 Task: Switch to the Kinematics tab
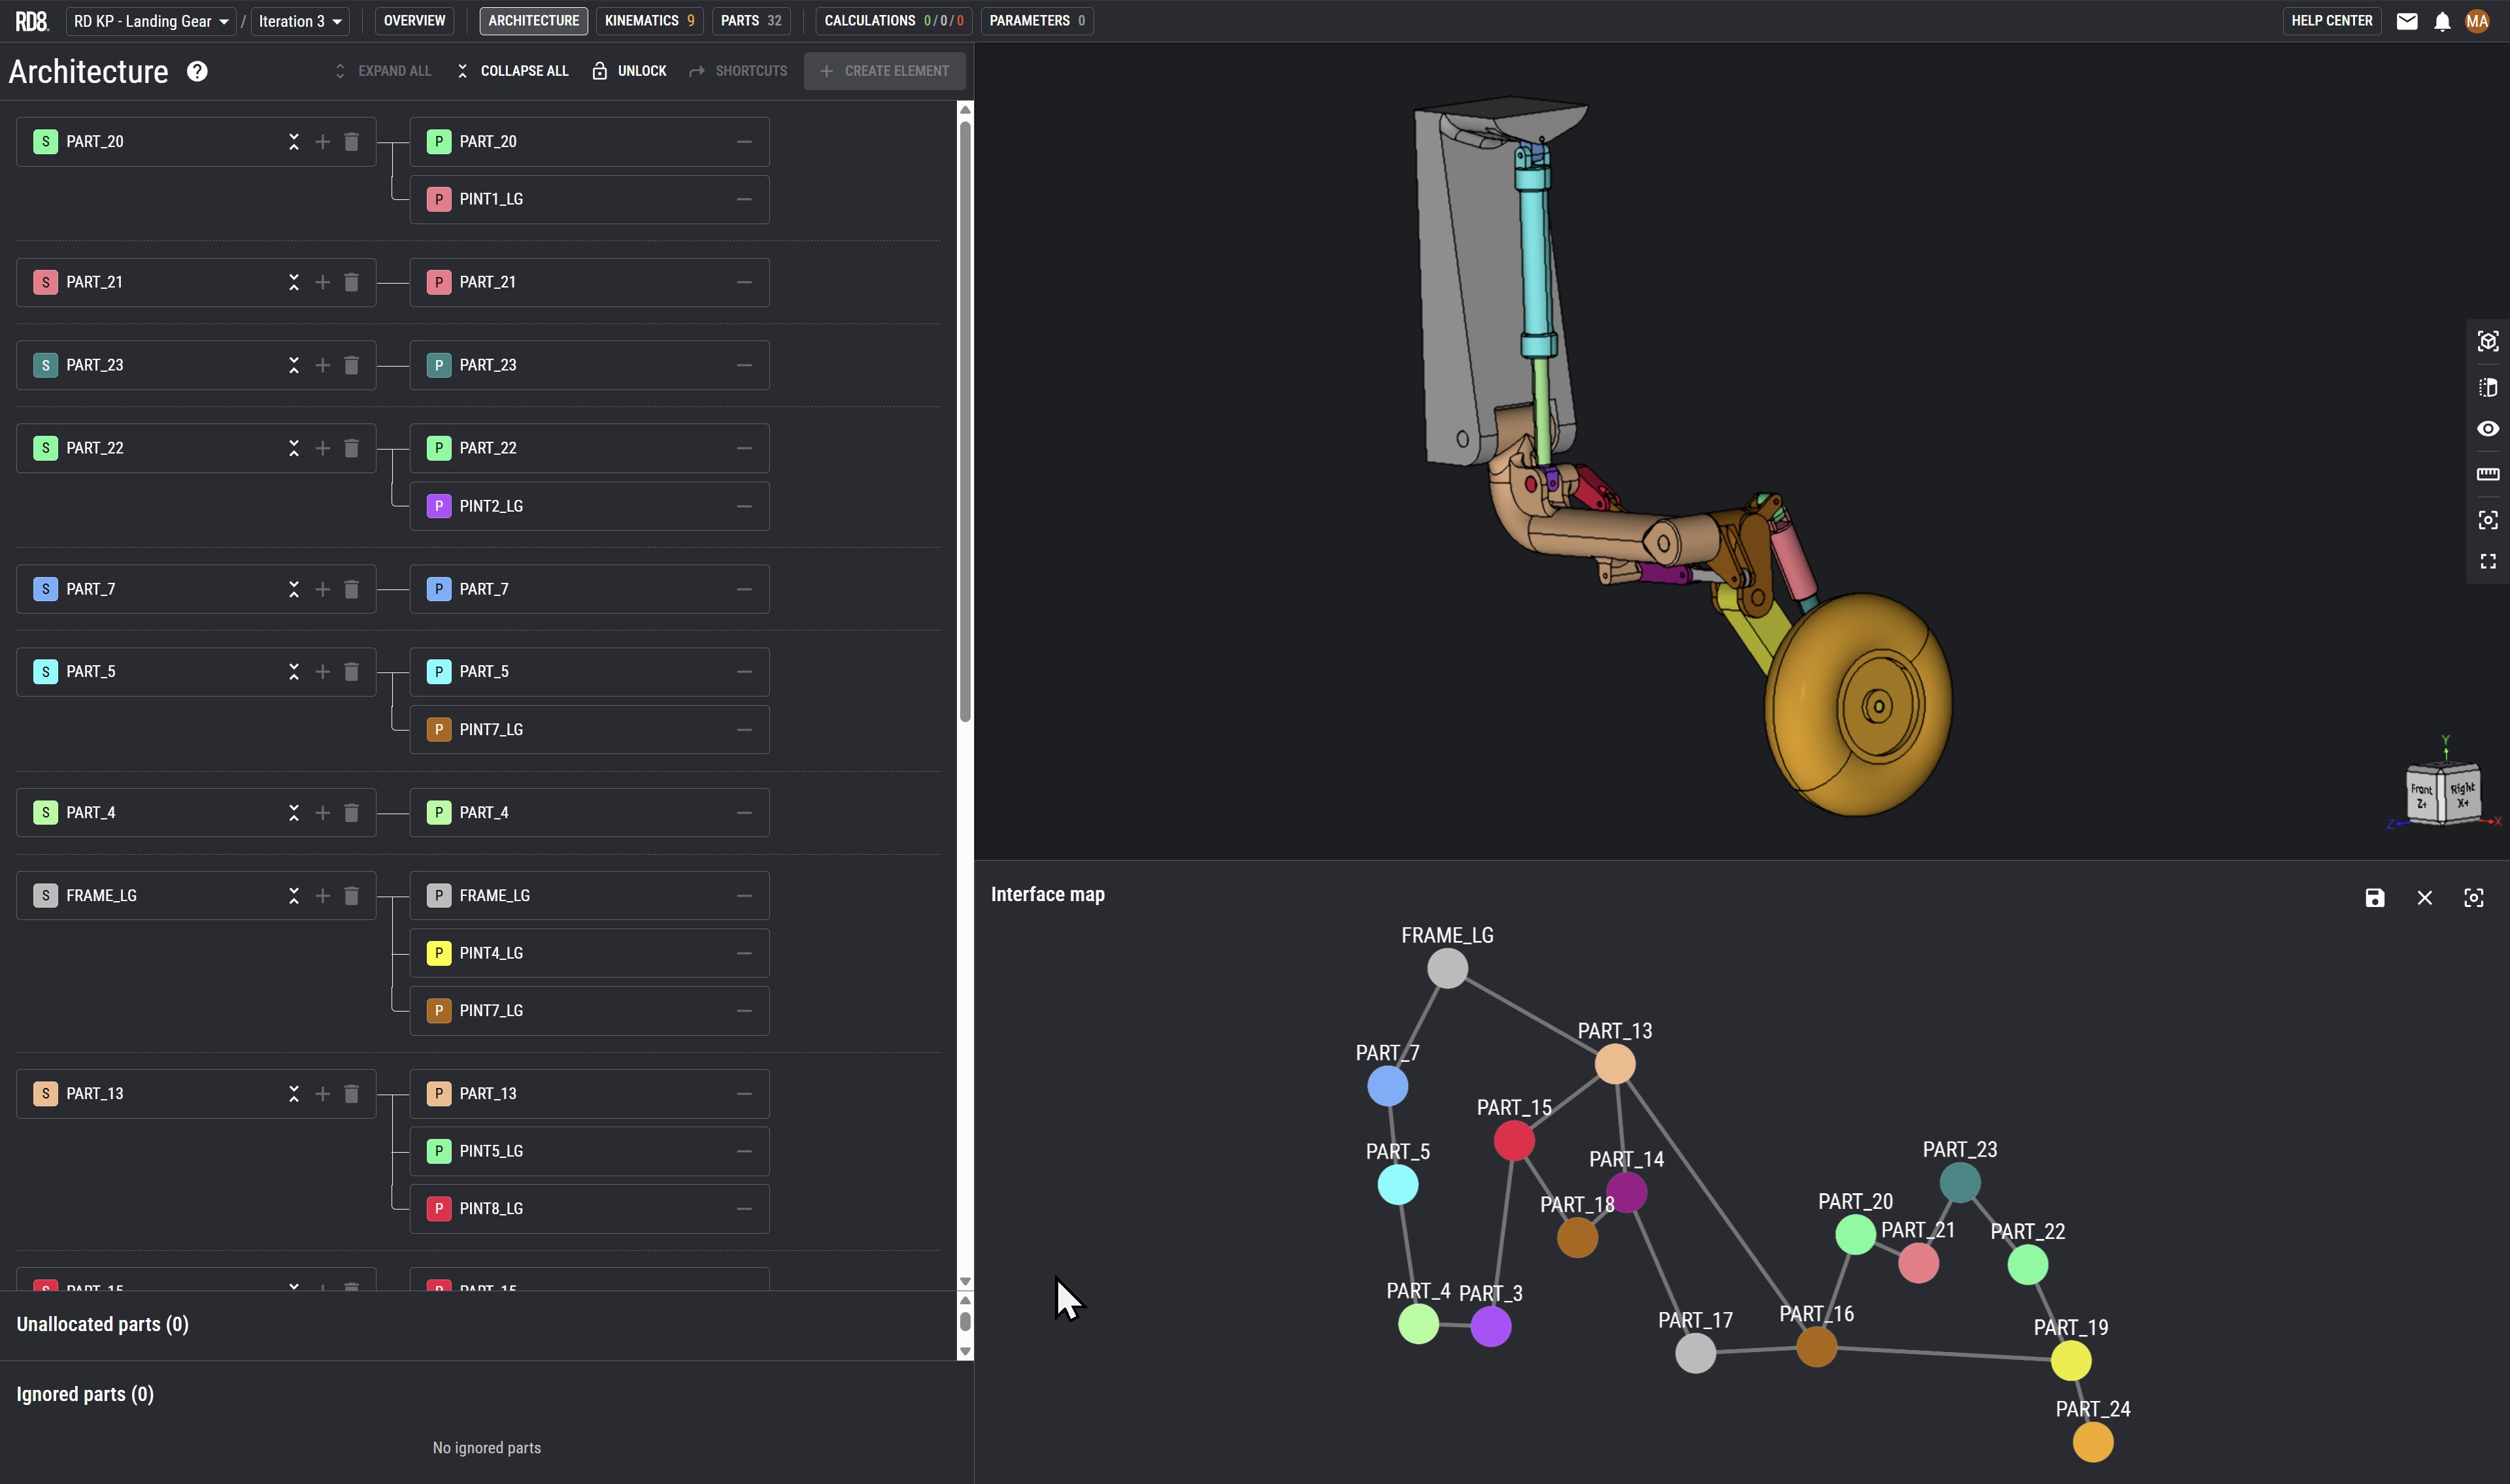[x=649, y=21]
